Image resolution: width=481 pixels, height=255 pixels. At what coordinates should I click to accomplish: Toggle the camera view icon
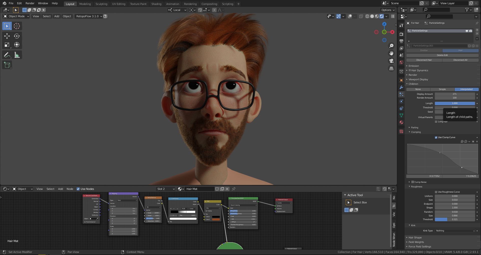[391, 61]
